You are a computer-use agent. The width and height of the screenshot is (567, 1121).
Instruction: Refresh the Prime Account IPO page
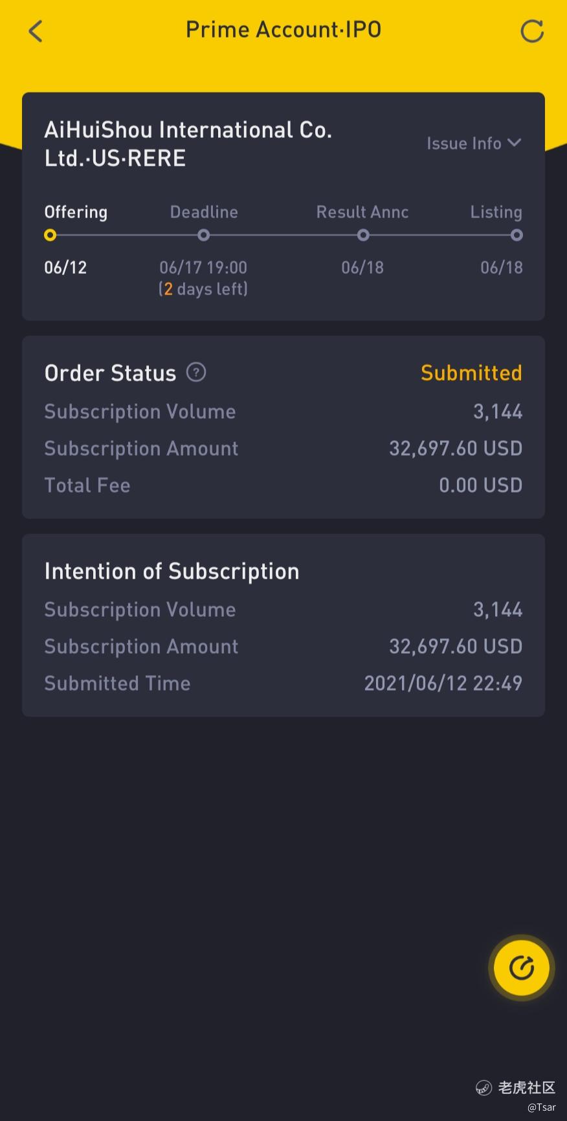coord(531,31)
